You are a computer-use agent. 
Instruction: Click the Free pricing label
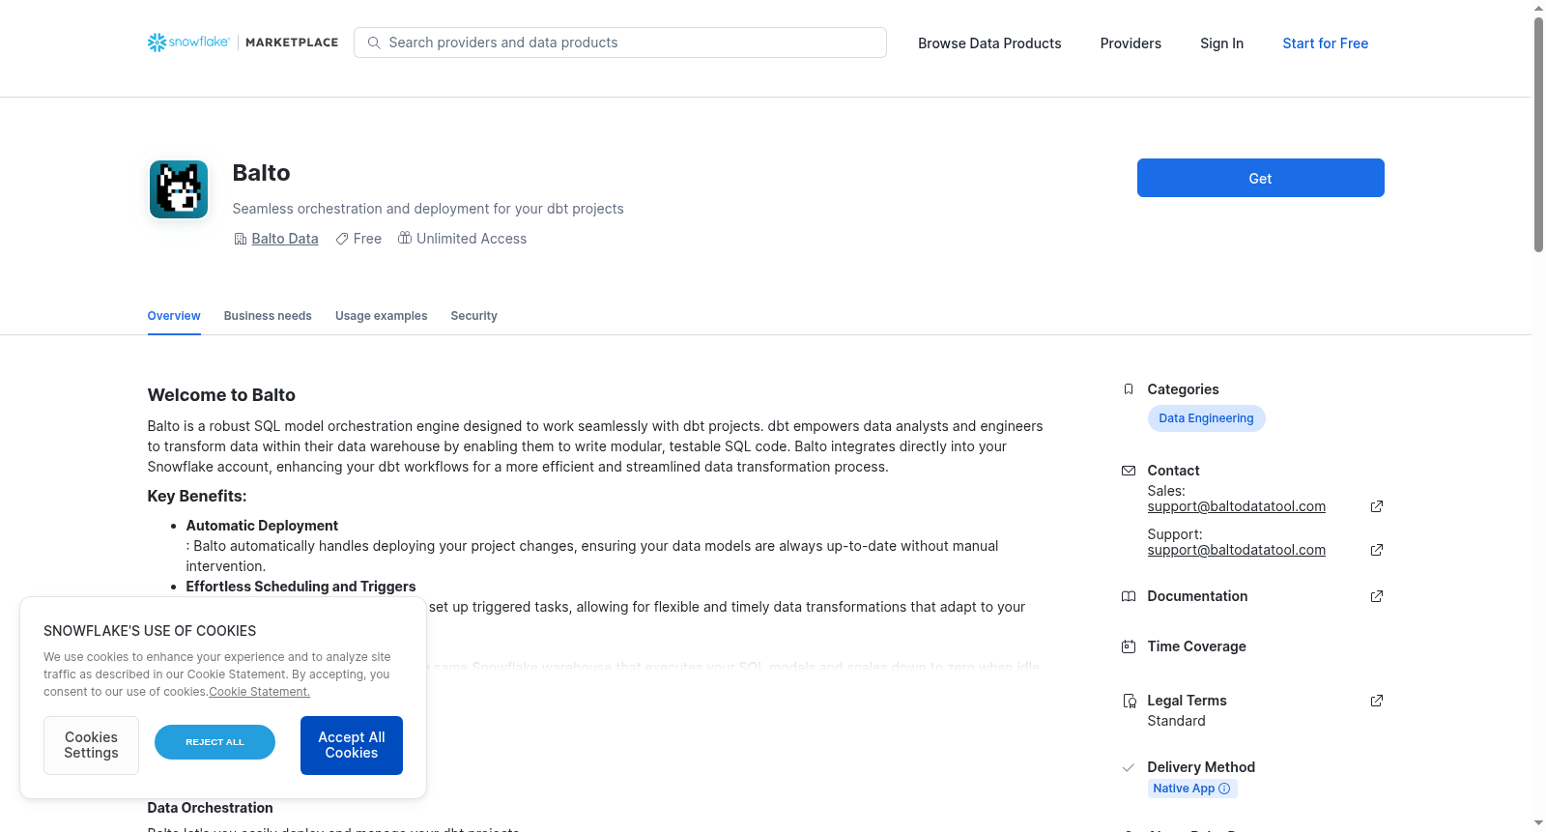coord(367,239)
